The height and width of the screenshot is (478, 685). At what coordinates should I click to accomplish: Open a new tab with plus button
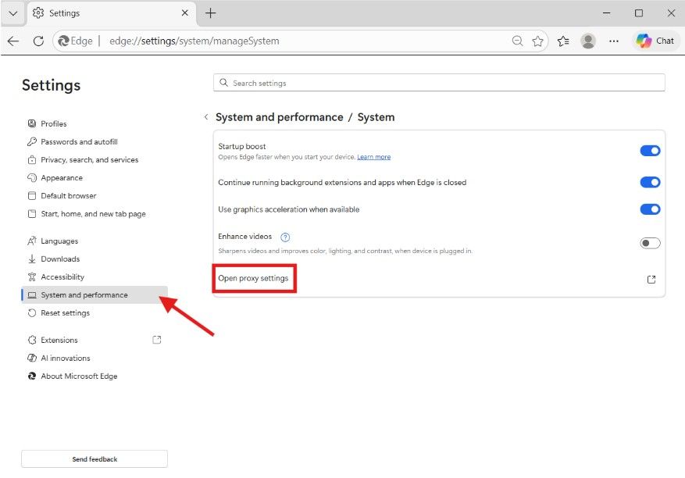(211, 13)
